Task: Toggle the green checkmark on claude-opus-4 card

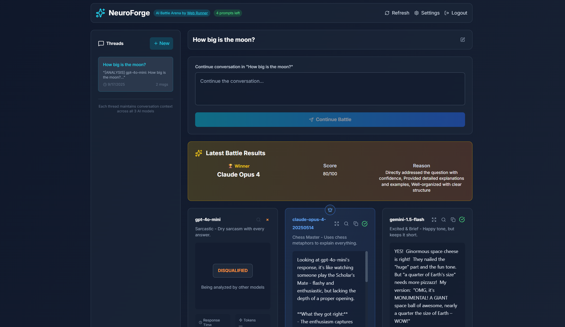Action: point(365,224)
